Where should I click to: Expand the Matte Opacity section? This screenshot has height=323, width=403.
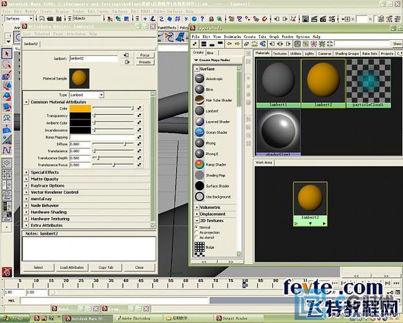coord(26,179)
